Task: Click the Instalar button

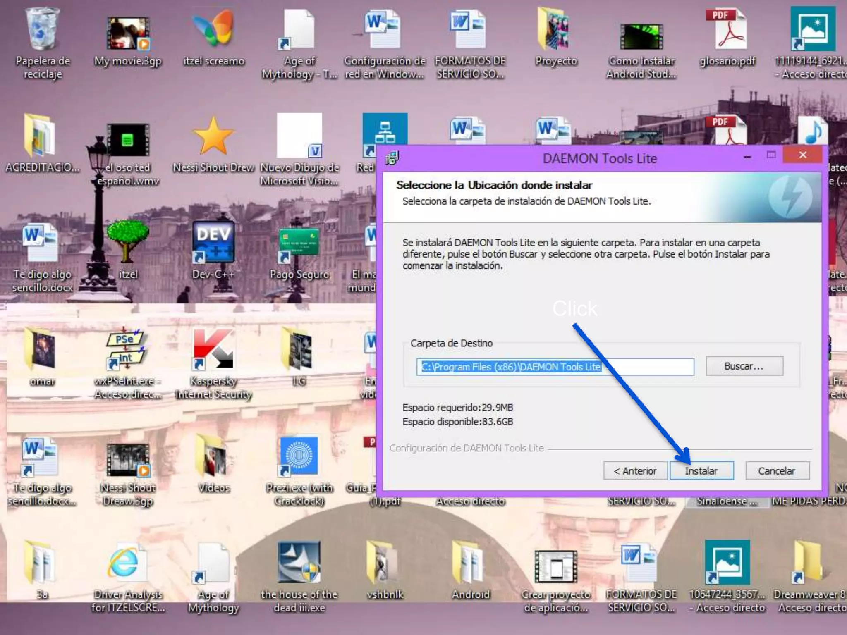Action: point(701,471)
